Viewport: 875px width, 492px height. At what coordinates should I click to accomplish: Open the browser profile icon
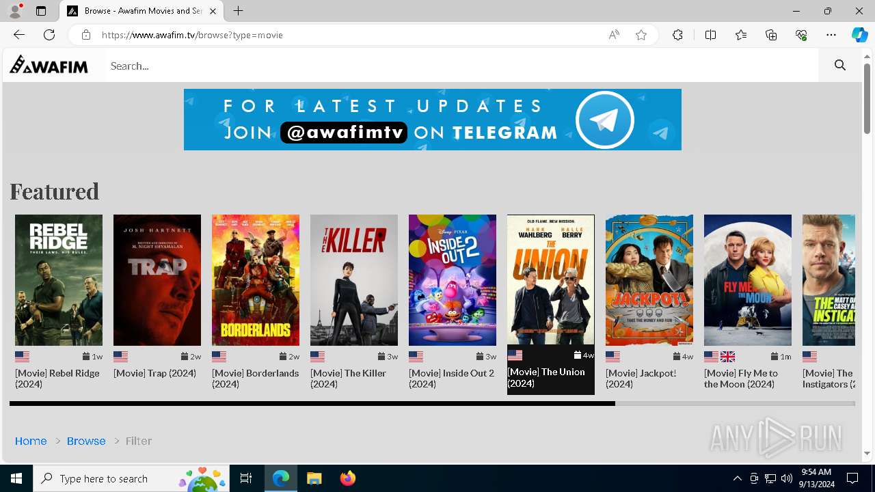point(15,11)
